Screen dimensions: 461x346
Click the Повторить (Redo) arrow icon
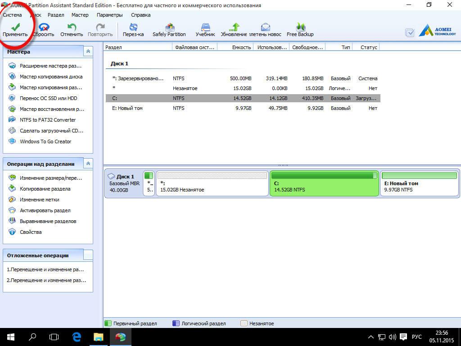100,27
